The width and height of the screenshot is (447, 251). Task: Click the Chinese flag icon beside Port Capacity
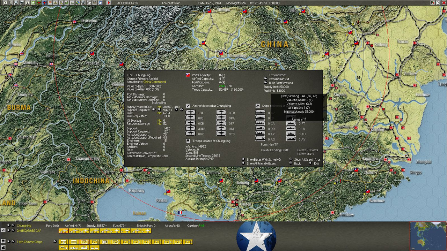pyautogui.click(x=188, y=75)
